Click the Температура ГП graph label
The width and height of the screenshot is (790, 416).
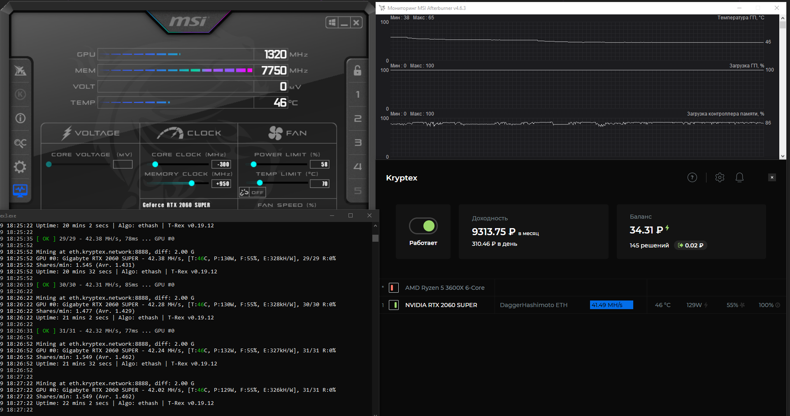point(741,18)
